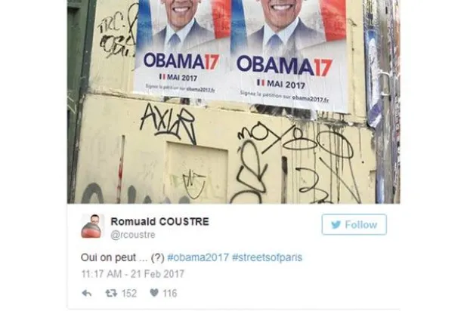
Task: Click the Romuald COUSTRE display name
Action: coord(160,222)
